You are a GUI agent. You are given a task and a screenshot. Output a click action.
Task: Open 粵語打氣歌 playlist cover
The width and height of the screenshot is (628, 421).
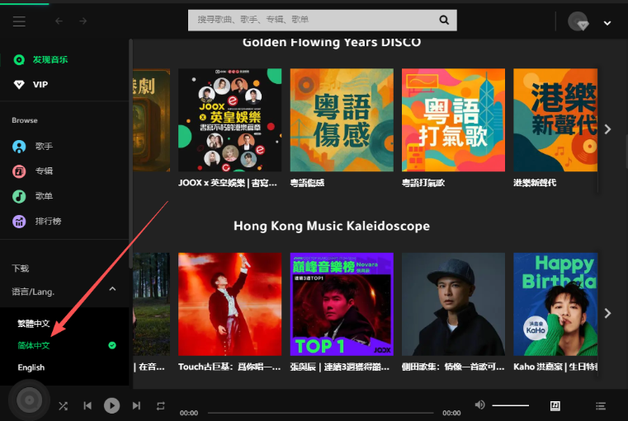point(453,120)
